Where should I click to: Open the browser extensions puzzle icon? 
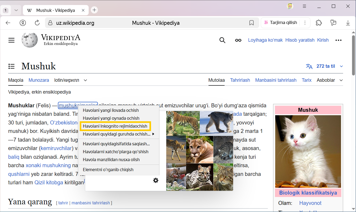(319, 23)
